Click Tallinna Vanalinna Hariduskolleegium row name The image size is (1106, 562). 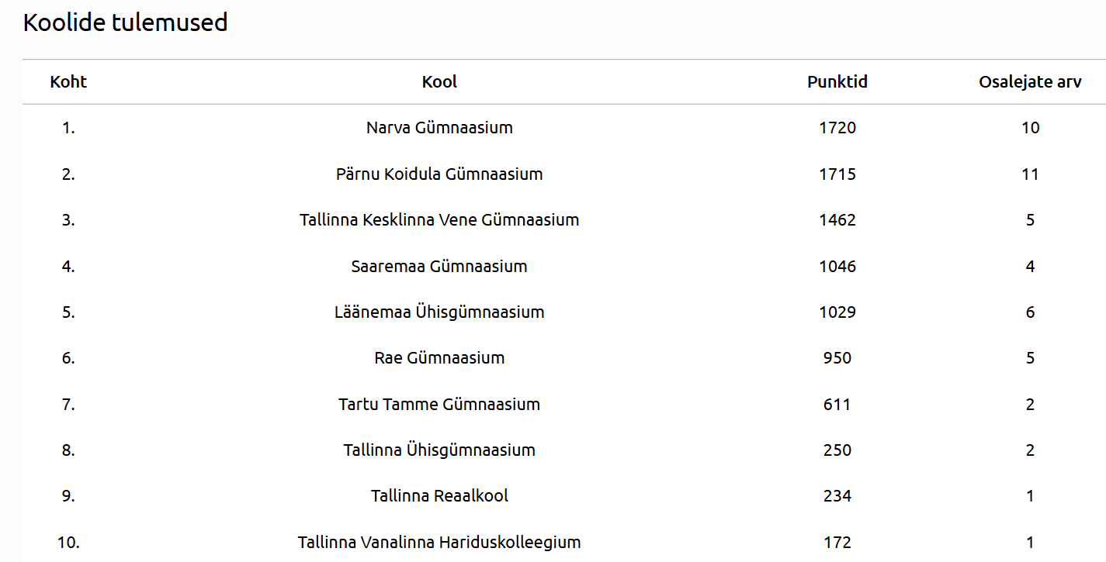tap(439, 543)
